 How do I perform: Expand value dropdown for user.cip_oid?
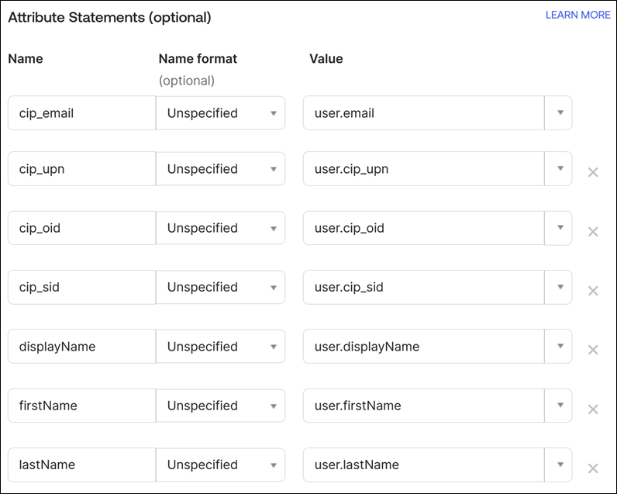[x=559, y=228]
